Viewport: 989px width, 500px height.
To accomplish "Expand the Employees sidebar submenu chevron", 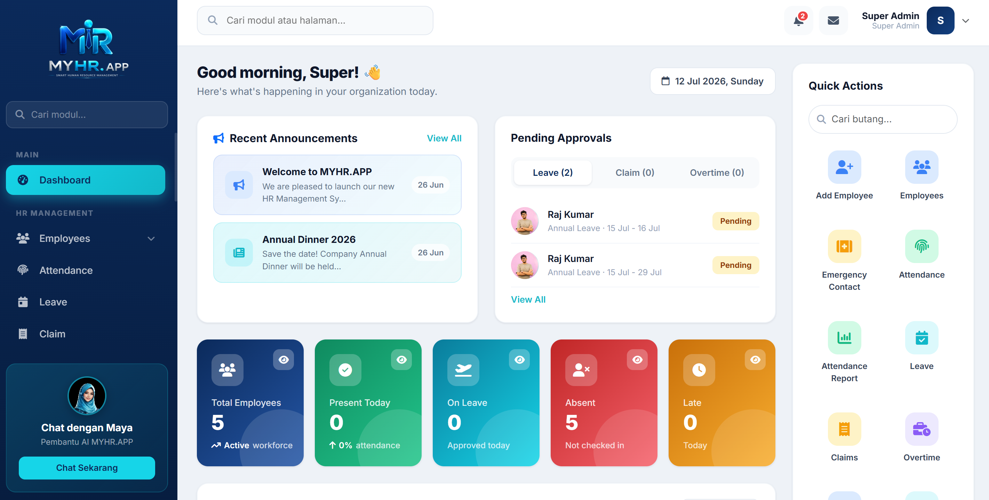I will click(x=151, y=238).
